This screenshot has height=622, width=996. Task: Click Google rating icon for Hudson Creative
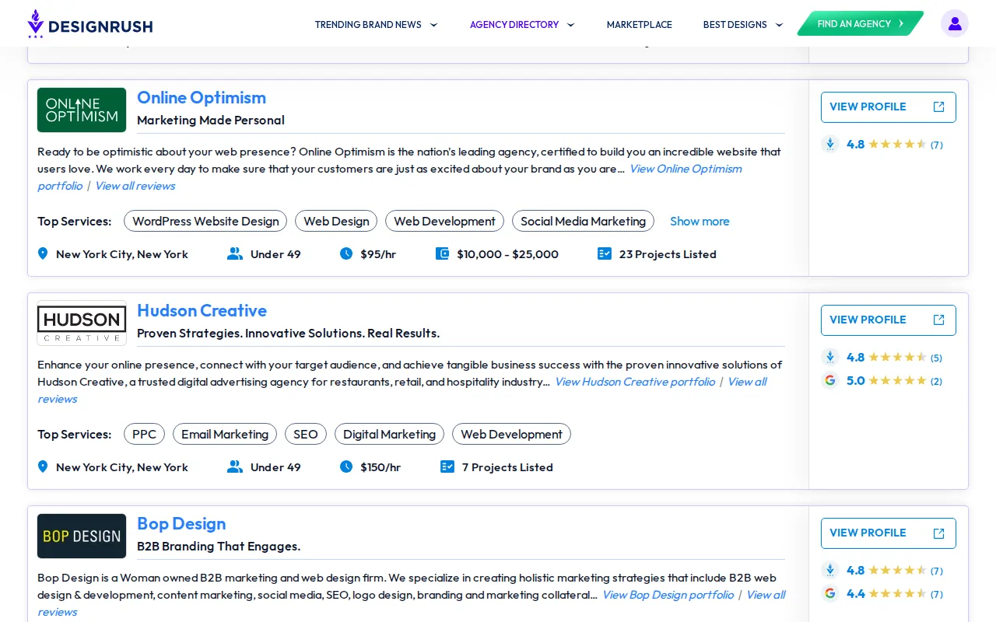click(x=830, y=380)
